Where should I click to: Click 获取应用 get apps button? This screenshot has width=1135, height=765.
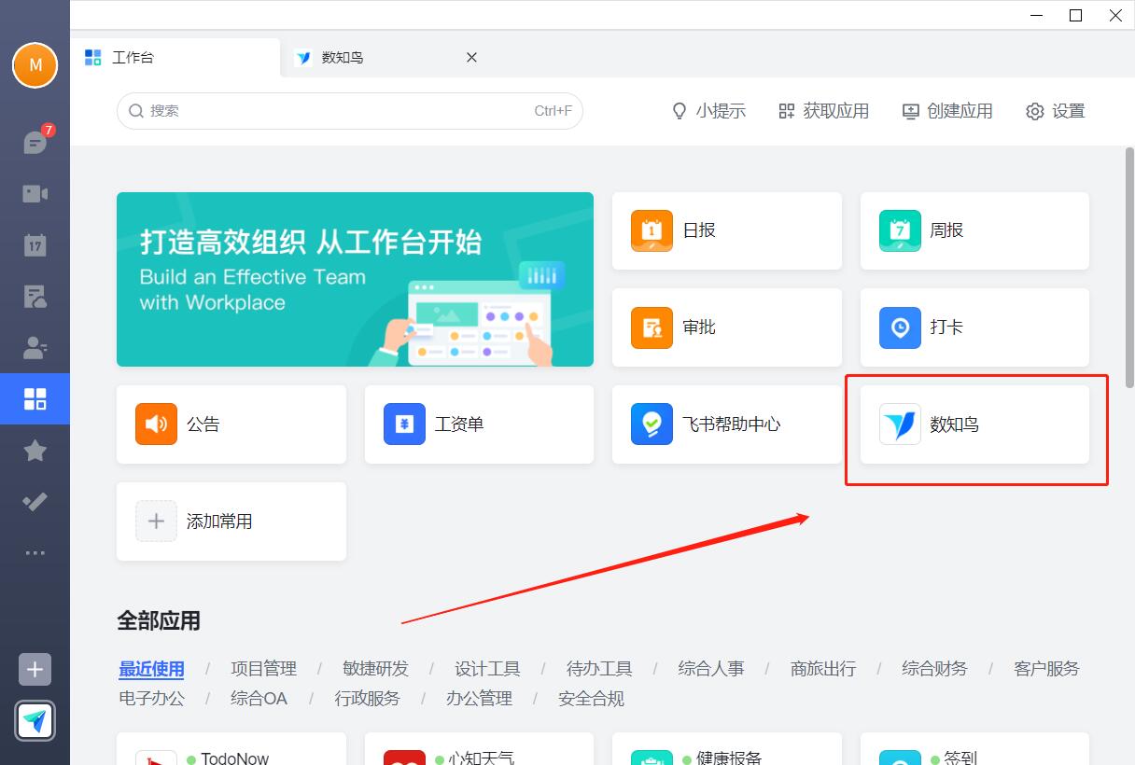pos(823,111)
